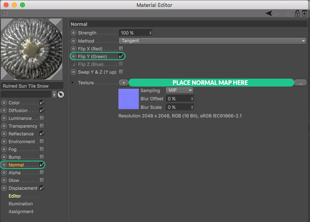Enable the Swap Y & Z checkbox
The width and height of the screenshot is (310, 222).
tap(121, 72)
